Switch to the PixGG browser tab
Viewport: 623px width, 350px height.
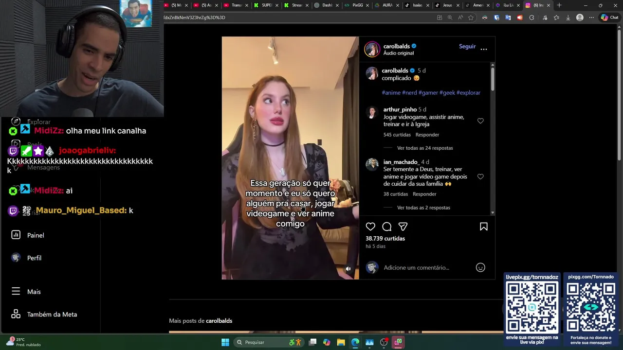point(357,5)
